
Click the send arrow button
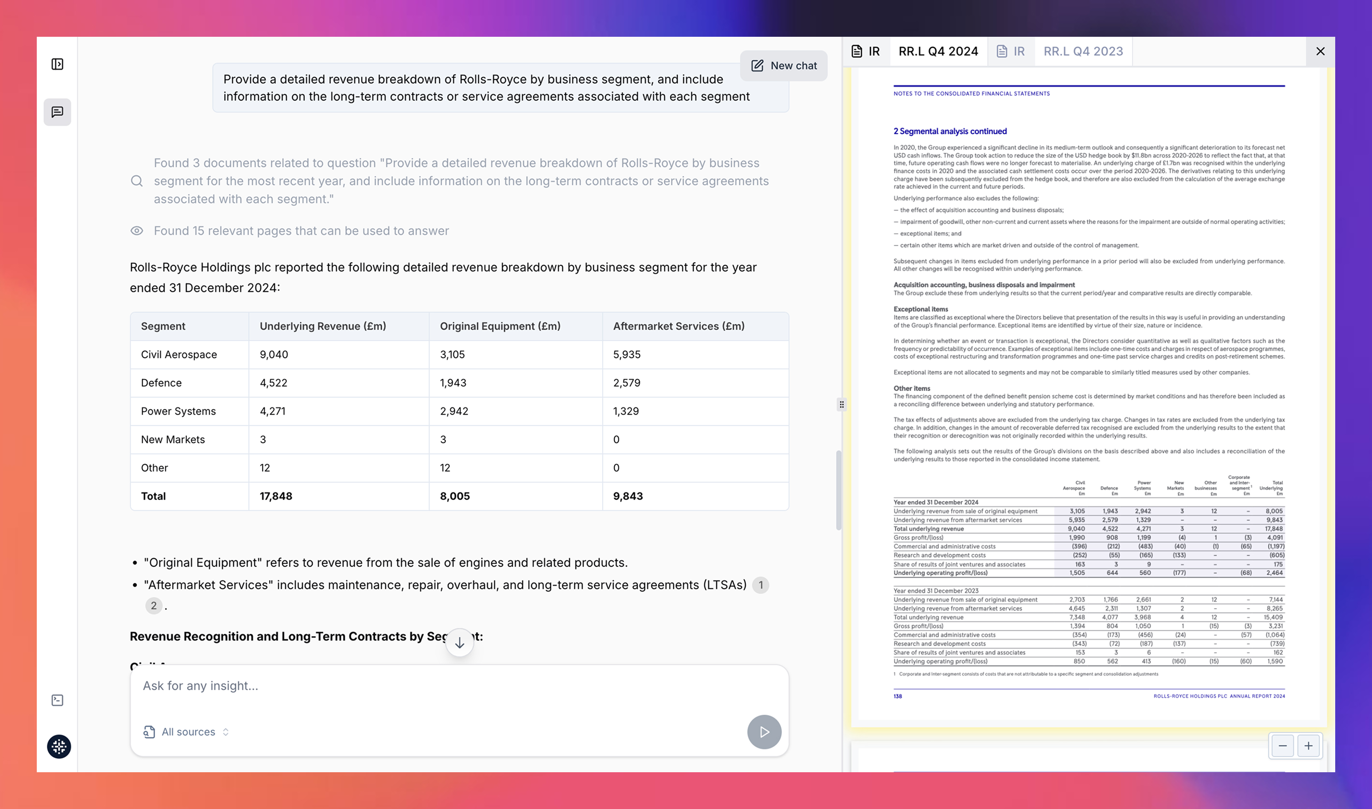click(764, 732)
